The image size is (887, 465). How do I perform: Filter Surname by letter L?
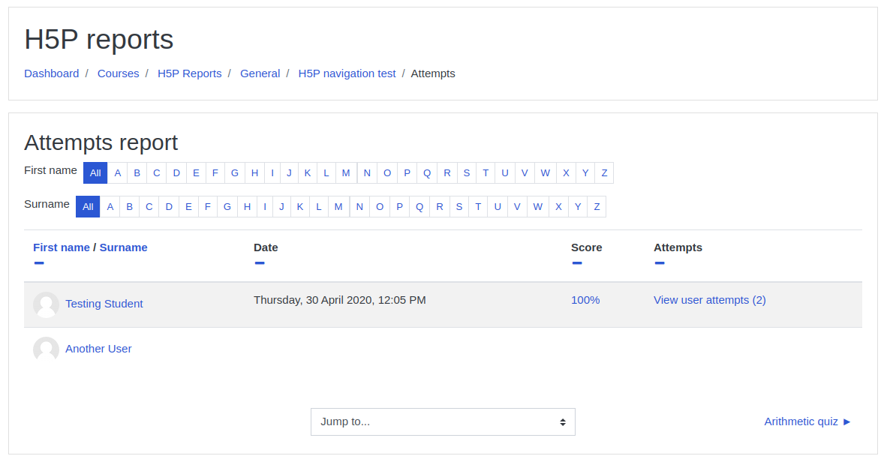pyautogui.click(x=319, y=207)
